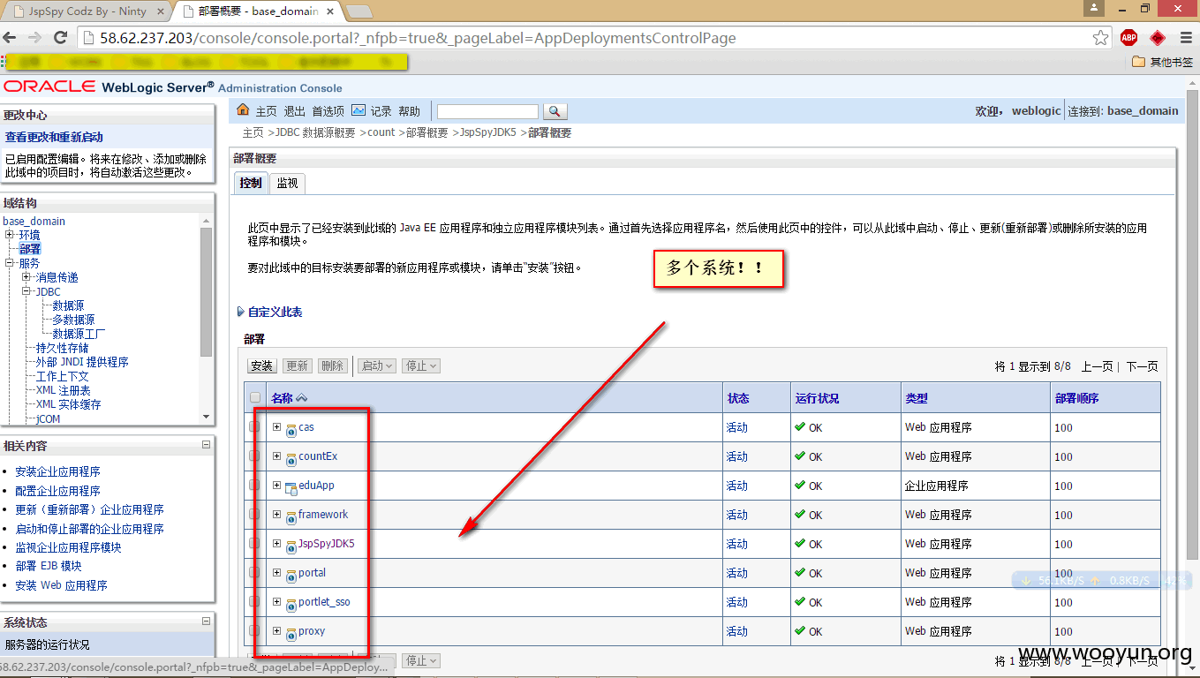The width and height of the screenshot is (1200, 678).
Task: Check the eduApp row checkbox
Action: [255, 486]
